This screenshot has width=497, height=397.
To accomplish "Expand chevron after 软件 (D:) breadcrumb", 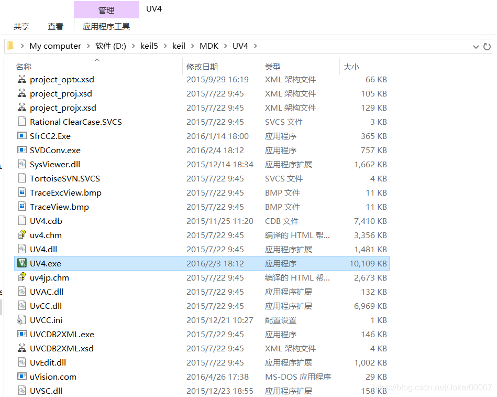I will [x=134, y=46].
